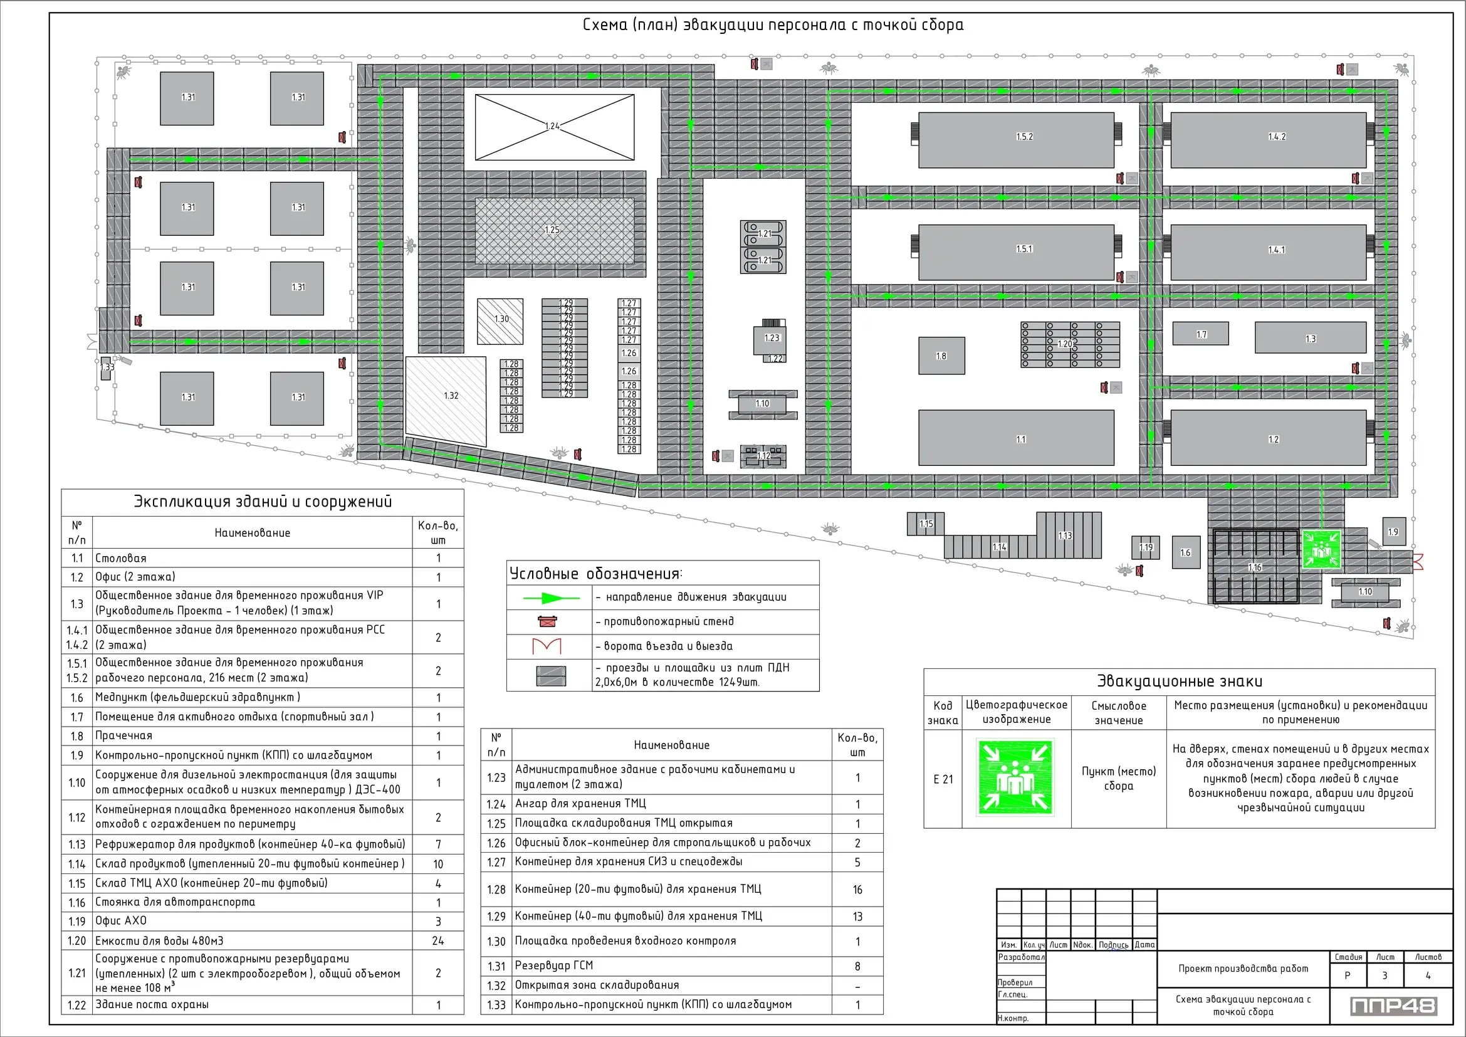Pick the gray ПДН slab swatch in the legend
This screenshot has height=1037, width=1466.
pos(550,676)
